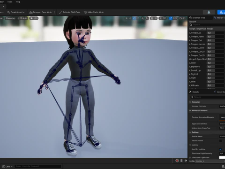The width and height of the screenshot is (225, 169).
Task: Toggle the Use Sky Lighting checkbox
Action: click(220, 149)
